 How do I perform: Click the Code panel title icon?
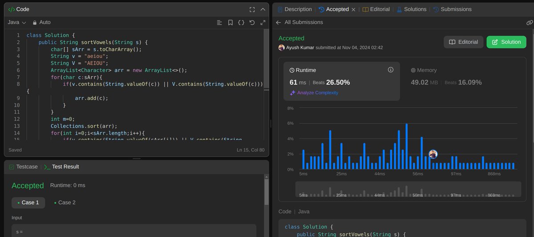click(x=12, y=9)
